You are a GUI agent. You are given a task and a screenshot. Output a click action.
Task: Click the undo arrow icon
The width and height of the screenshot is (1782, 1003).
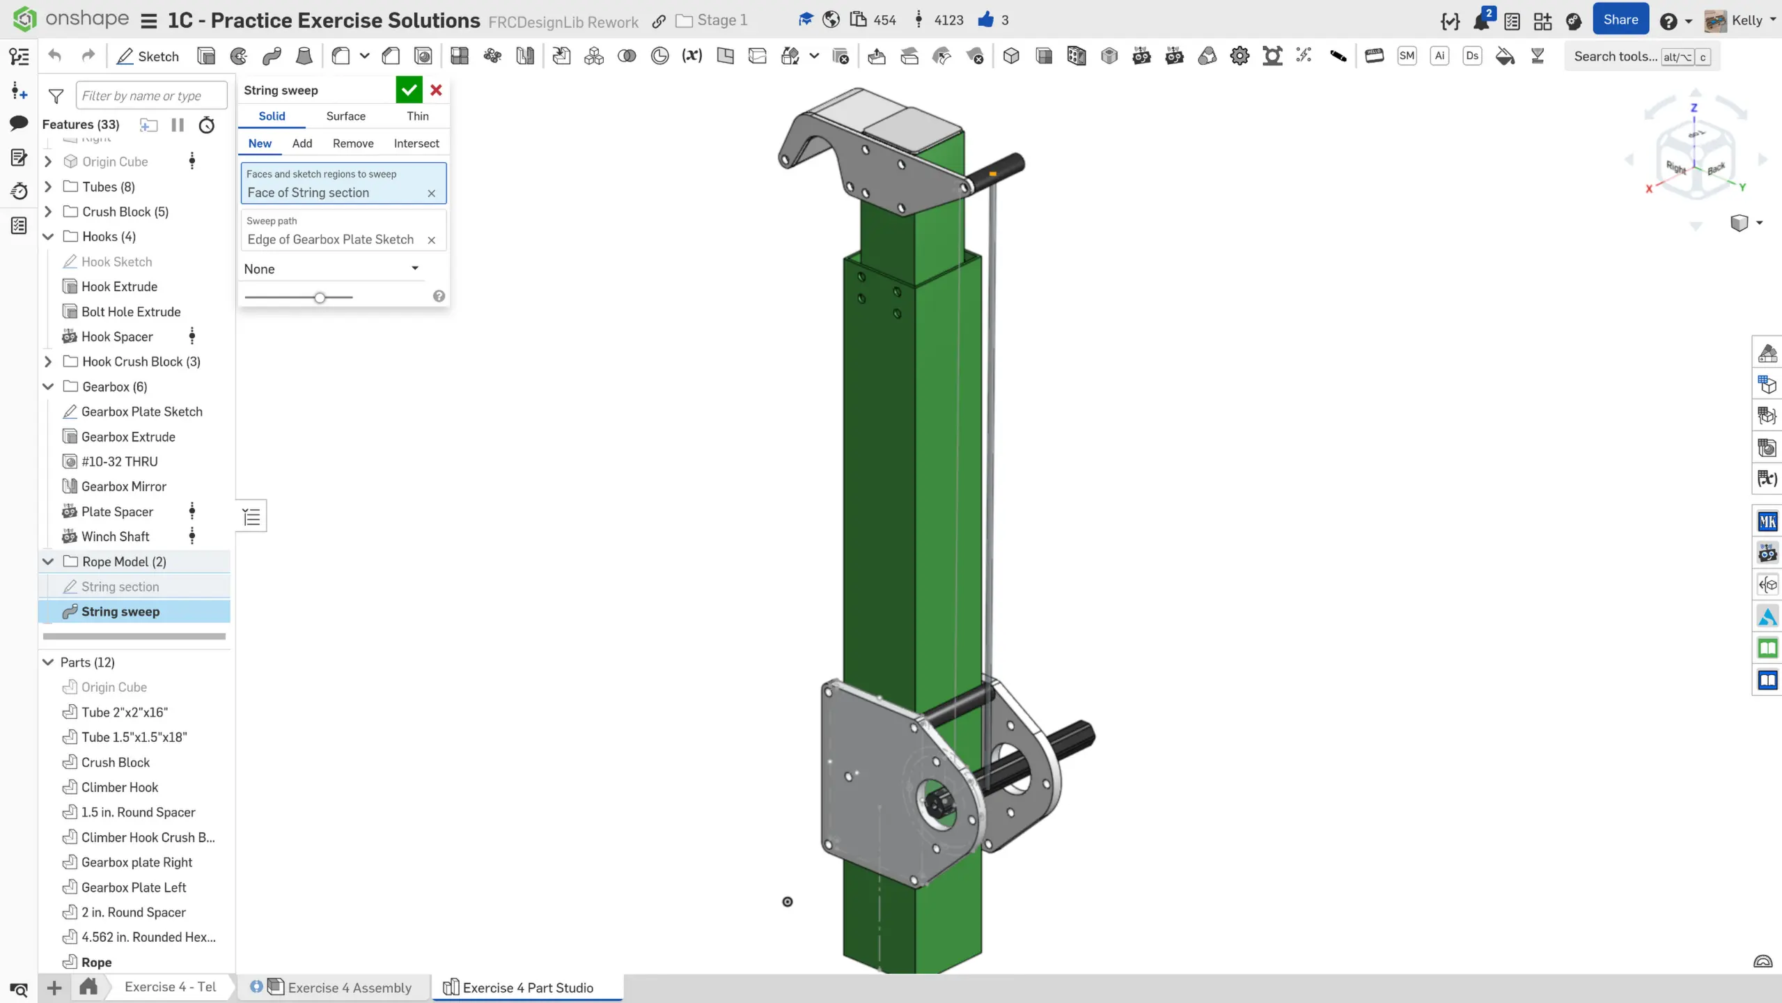coord(55,56)
